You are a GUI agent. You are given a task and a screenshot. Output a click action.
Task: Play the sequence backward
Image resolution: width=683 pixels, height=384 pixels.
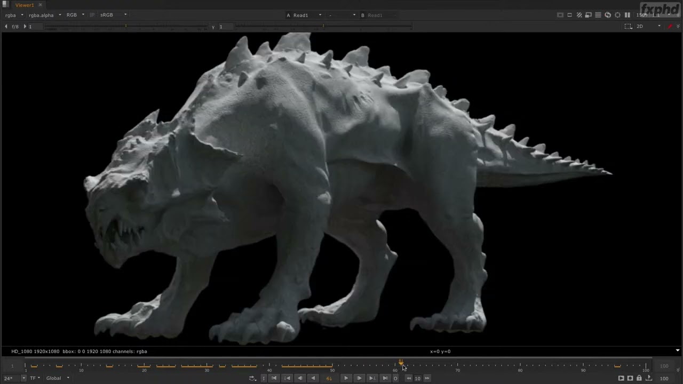pos(313,378)
